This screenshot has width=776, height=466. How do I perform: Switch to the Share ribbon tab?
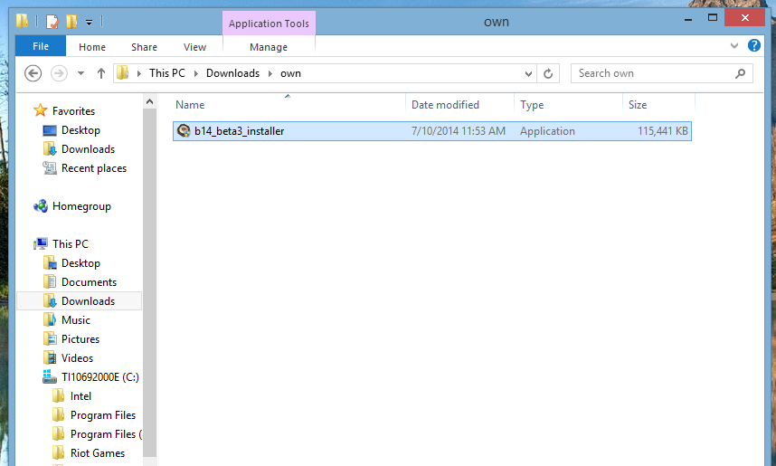coord(144,47)
